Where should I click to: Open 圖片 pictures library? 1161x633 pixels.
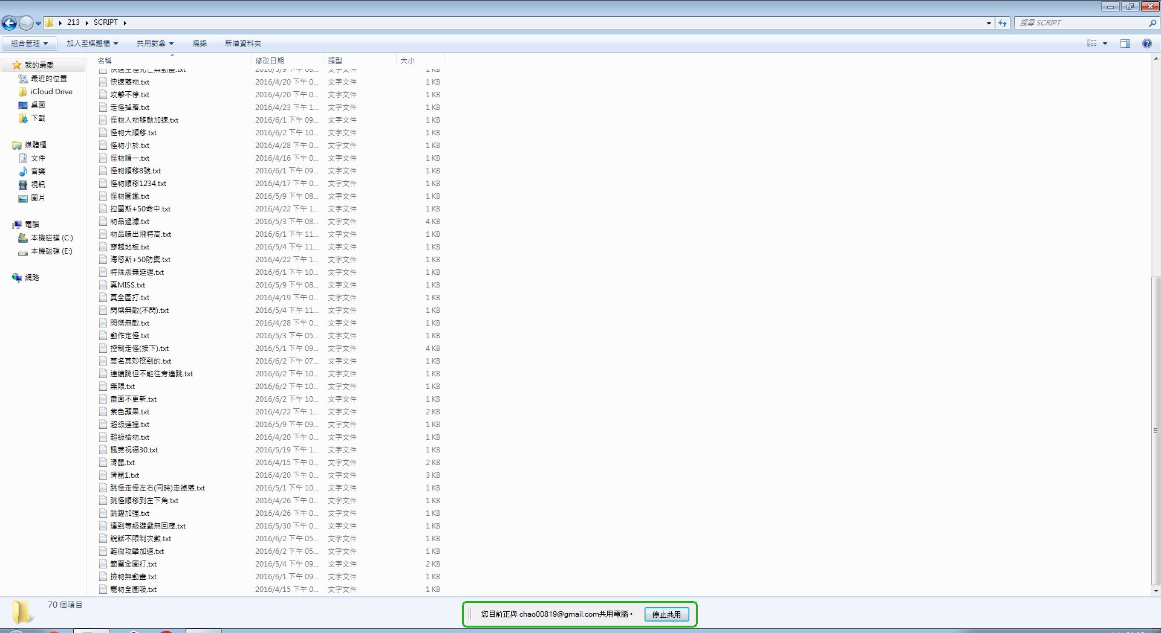coord(31,198)
